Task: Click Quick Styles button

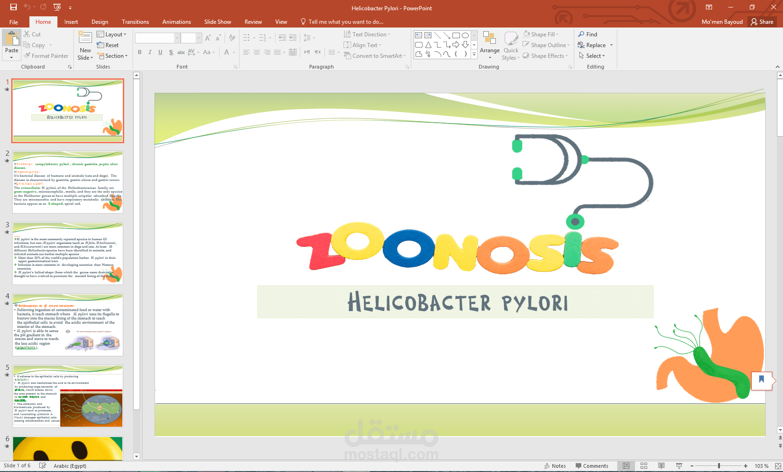Action: click(x=511, y=45)
